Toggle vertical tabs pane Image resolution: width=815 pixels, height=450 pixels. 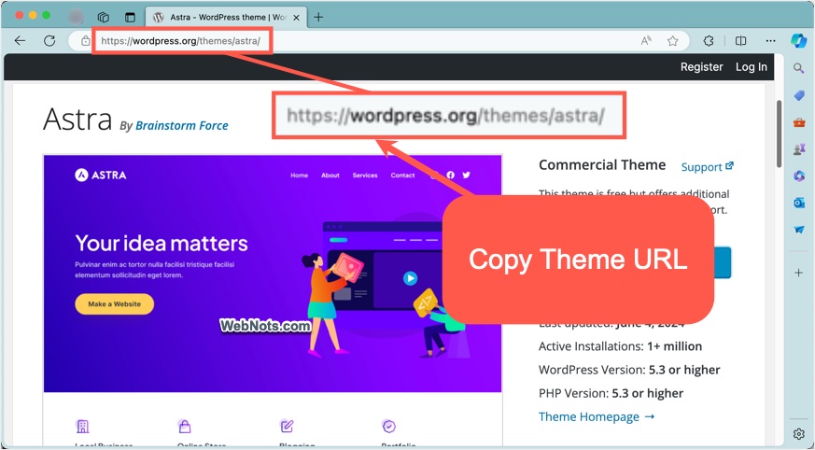click(x=130, y=17)
